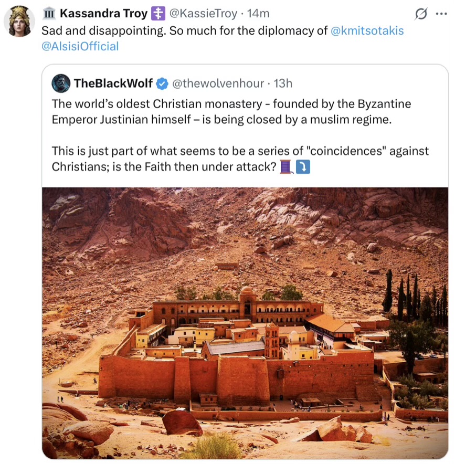Open the desert monastery photo

click(x=245, y=323)
